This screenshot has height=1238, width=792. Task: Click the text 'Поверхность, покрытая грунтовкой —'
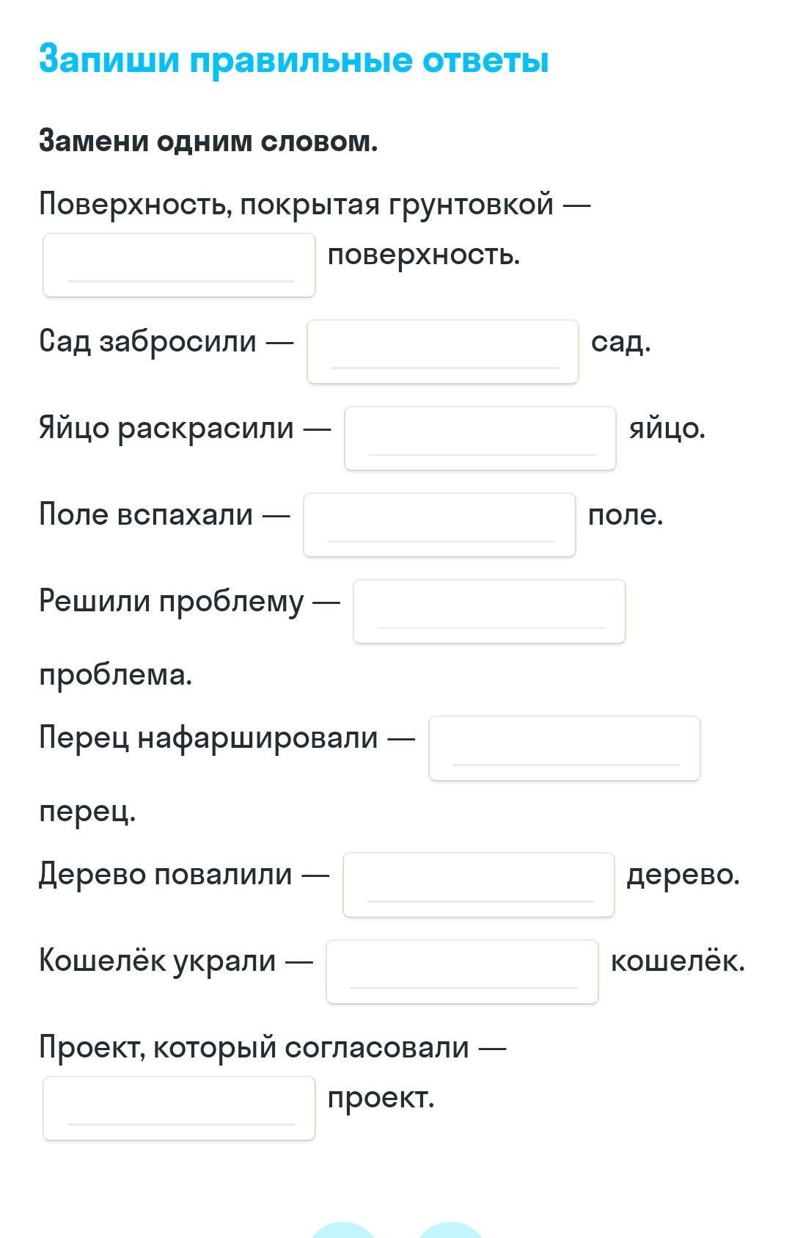click(x=315, y=204)
